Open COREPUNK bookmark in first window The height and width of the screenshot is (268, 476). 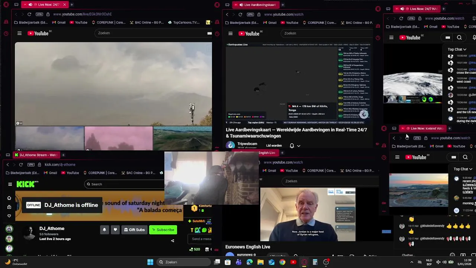108,22
